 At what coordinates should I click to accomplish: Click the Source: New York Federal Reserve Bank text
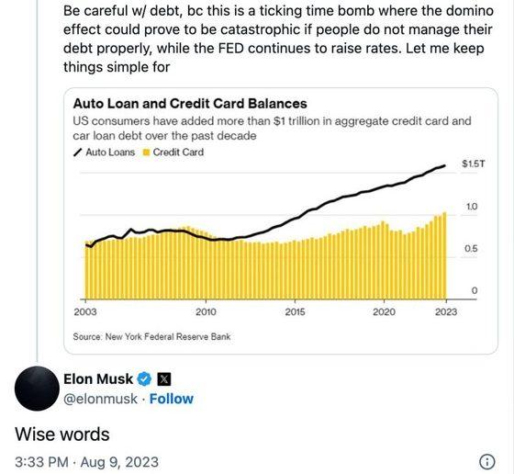(151, 337)
